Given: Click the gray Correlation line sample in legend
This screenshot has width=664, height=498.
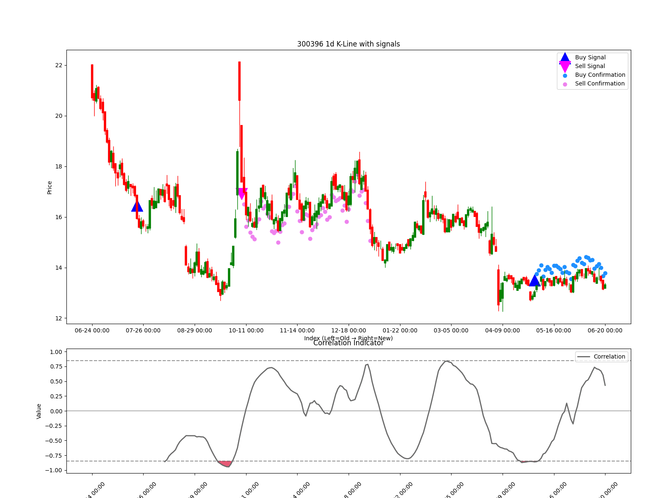Looking at the screenshot, I should [x=583, y=357].
